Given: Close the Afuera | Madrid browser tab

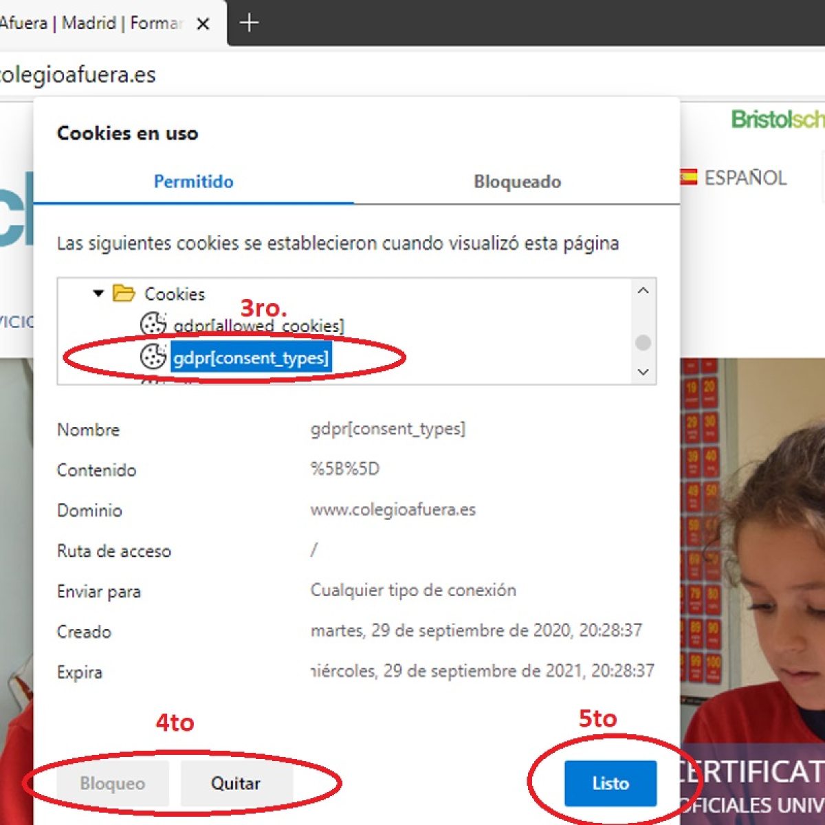Looking at the screenshot, I should click(x=203, y=24).
